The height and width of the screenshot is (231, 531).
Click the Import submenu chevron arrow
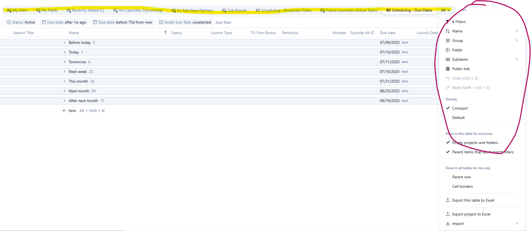click(x=517, y=224)
